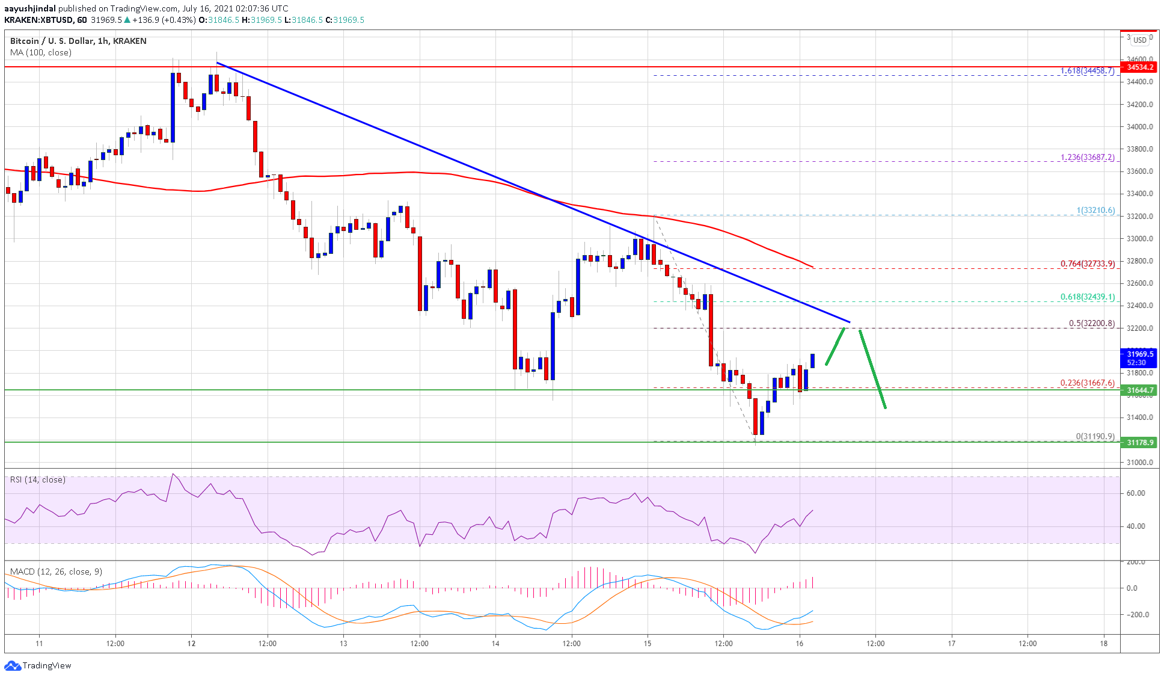Click the 1.618(34458.7) Fibonacci extension label
The image size is (1164, 678).
click(x=1087, y=70)
